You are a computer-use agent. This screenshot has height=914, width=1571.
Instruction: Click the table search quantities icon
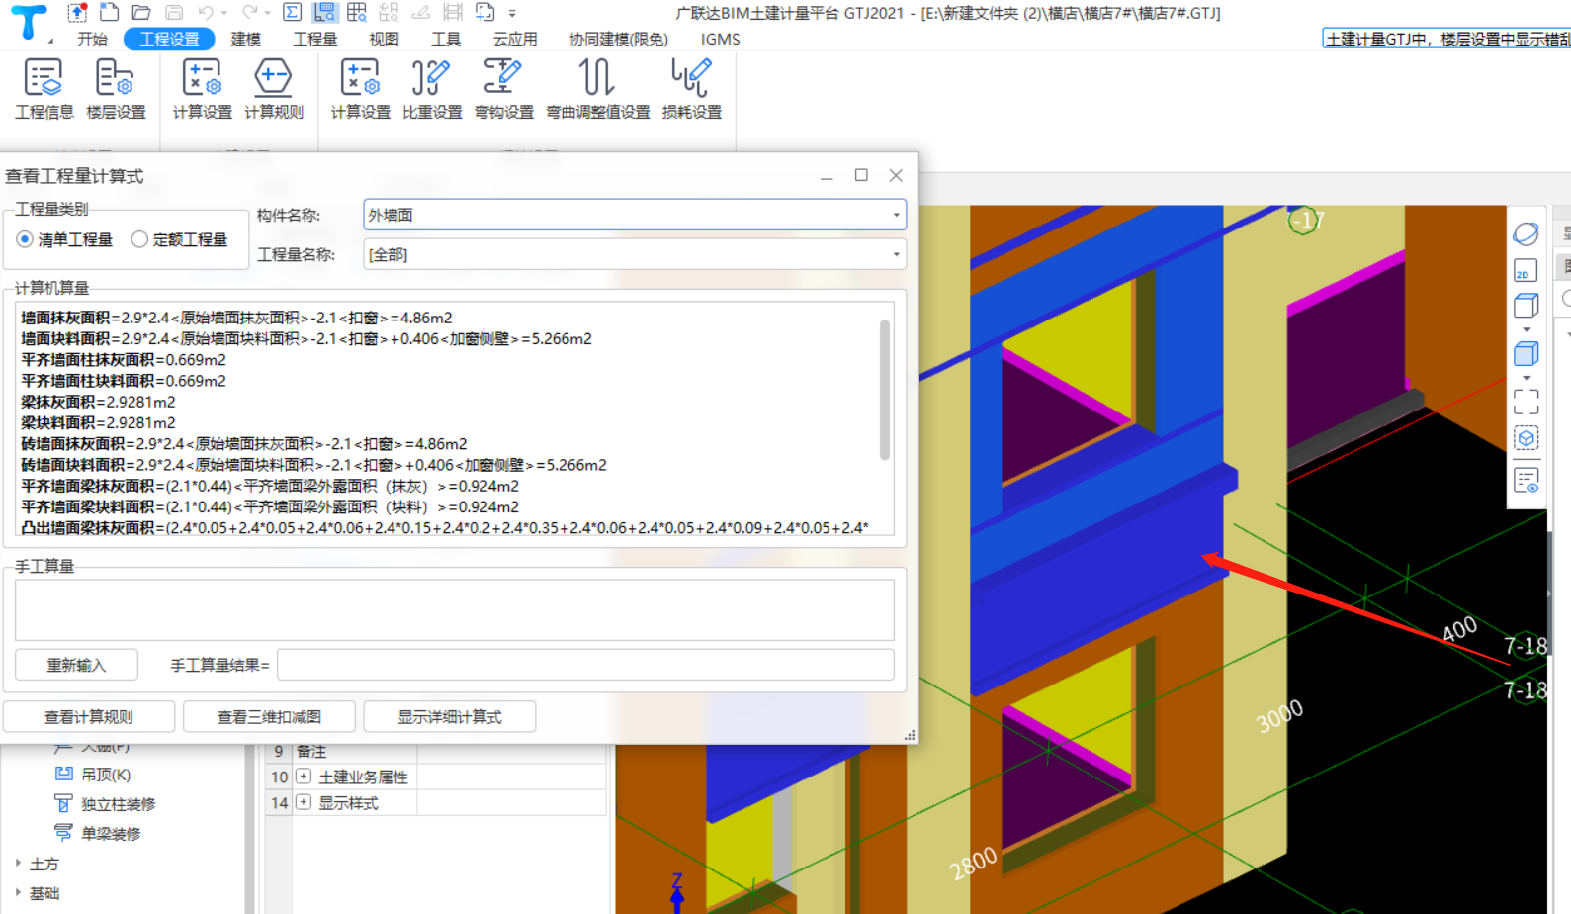357,12
